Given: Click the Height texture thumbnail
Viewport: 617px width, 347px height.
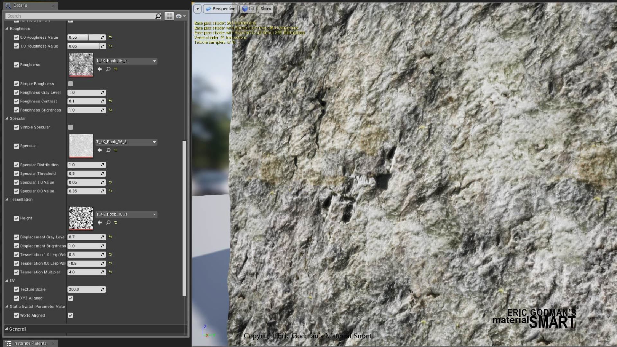Looking at the screenshot, I should coord(81,218).
